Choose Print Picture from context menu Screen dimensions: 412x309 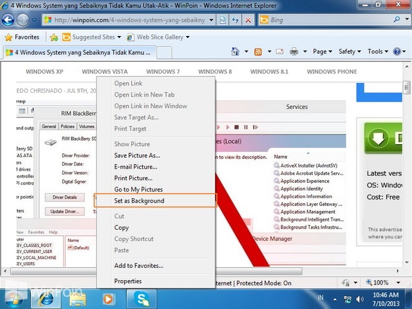click(156, 178)
